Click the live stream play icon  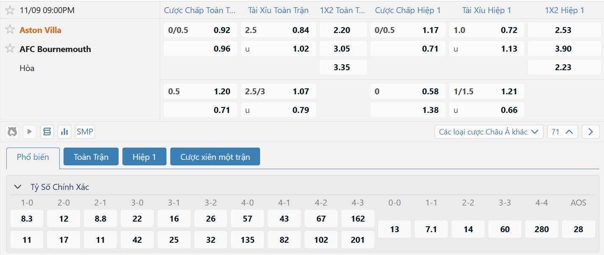pyautogui.click(x=30, y=132)
